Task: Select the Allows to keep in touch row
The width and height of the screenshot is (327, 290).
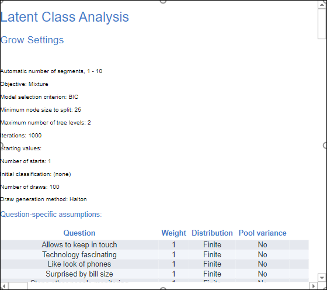Action: tap(155, 245)
